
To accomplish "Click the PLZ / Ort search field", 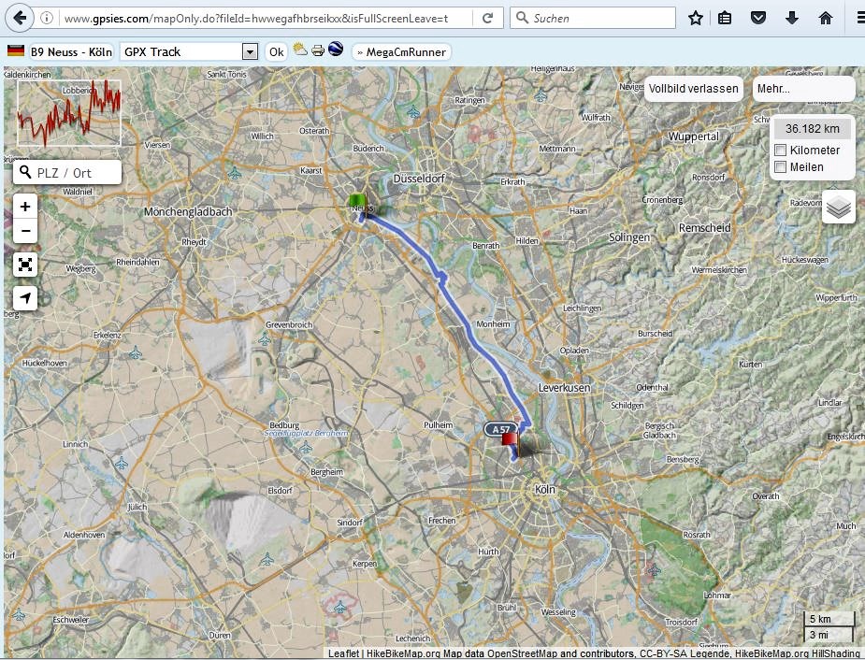I will 75,173.
